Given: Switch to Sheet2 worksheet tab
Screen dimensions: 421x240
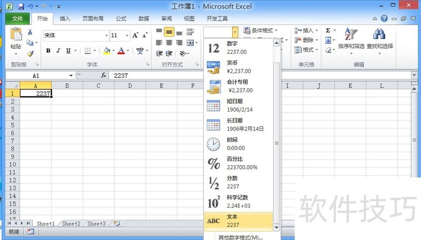Looking at the screenshot, I should click(x=71, y=223).
